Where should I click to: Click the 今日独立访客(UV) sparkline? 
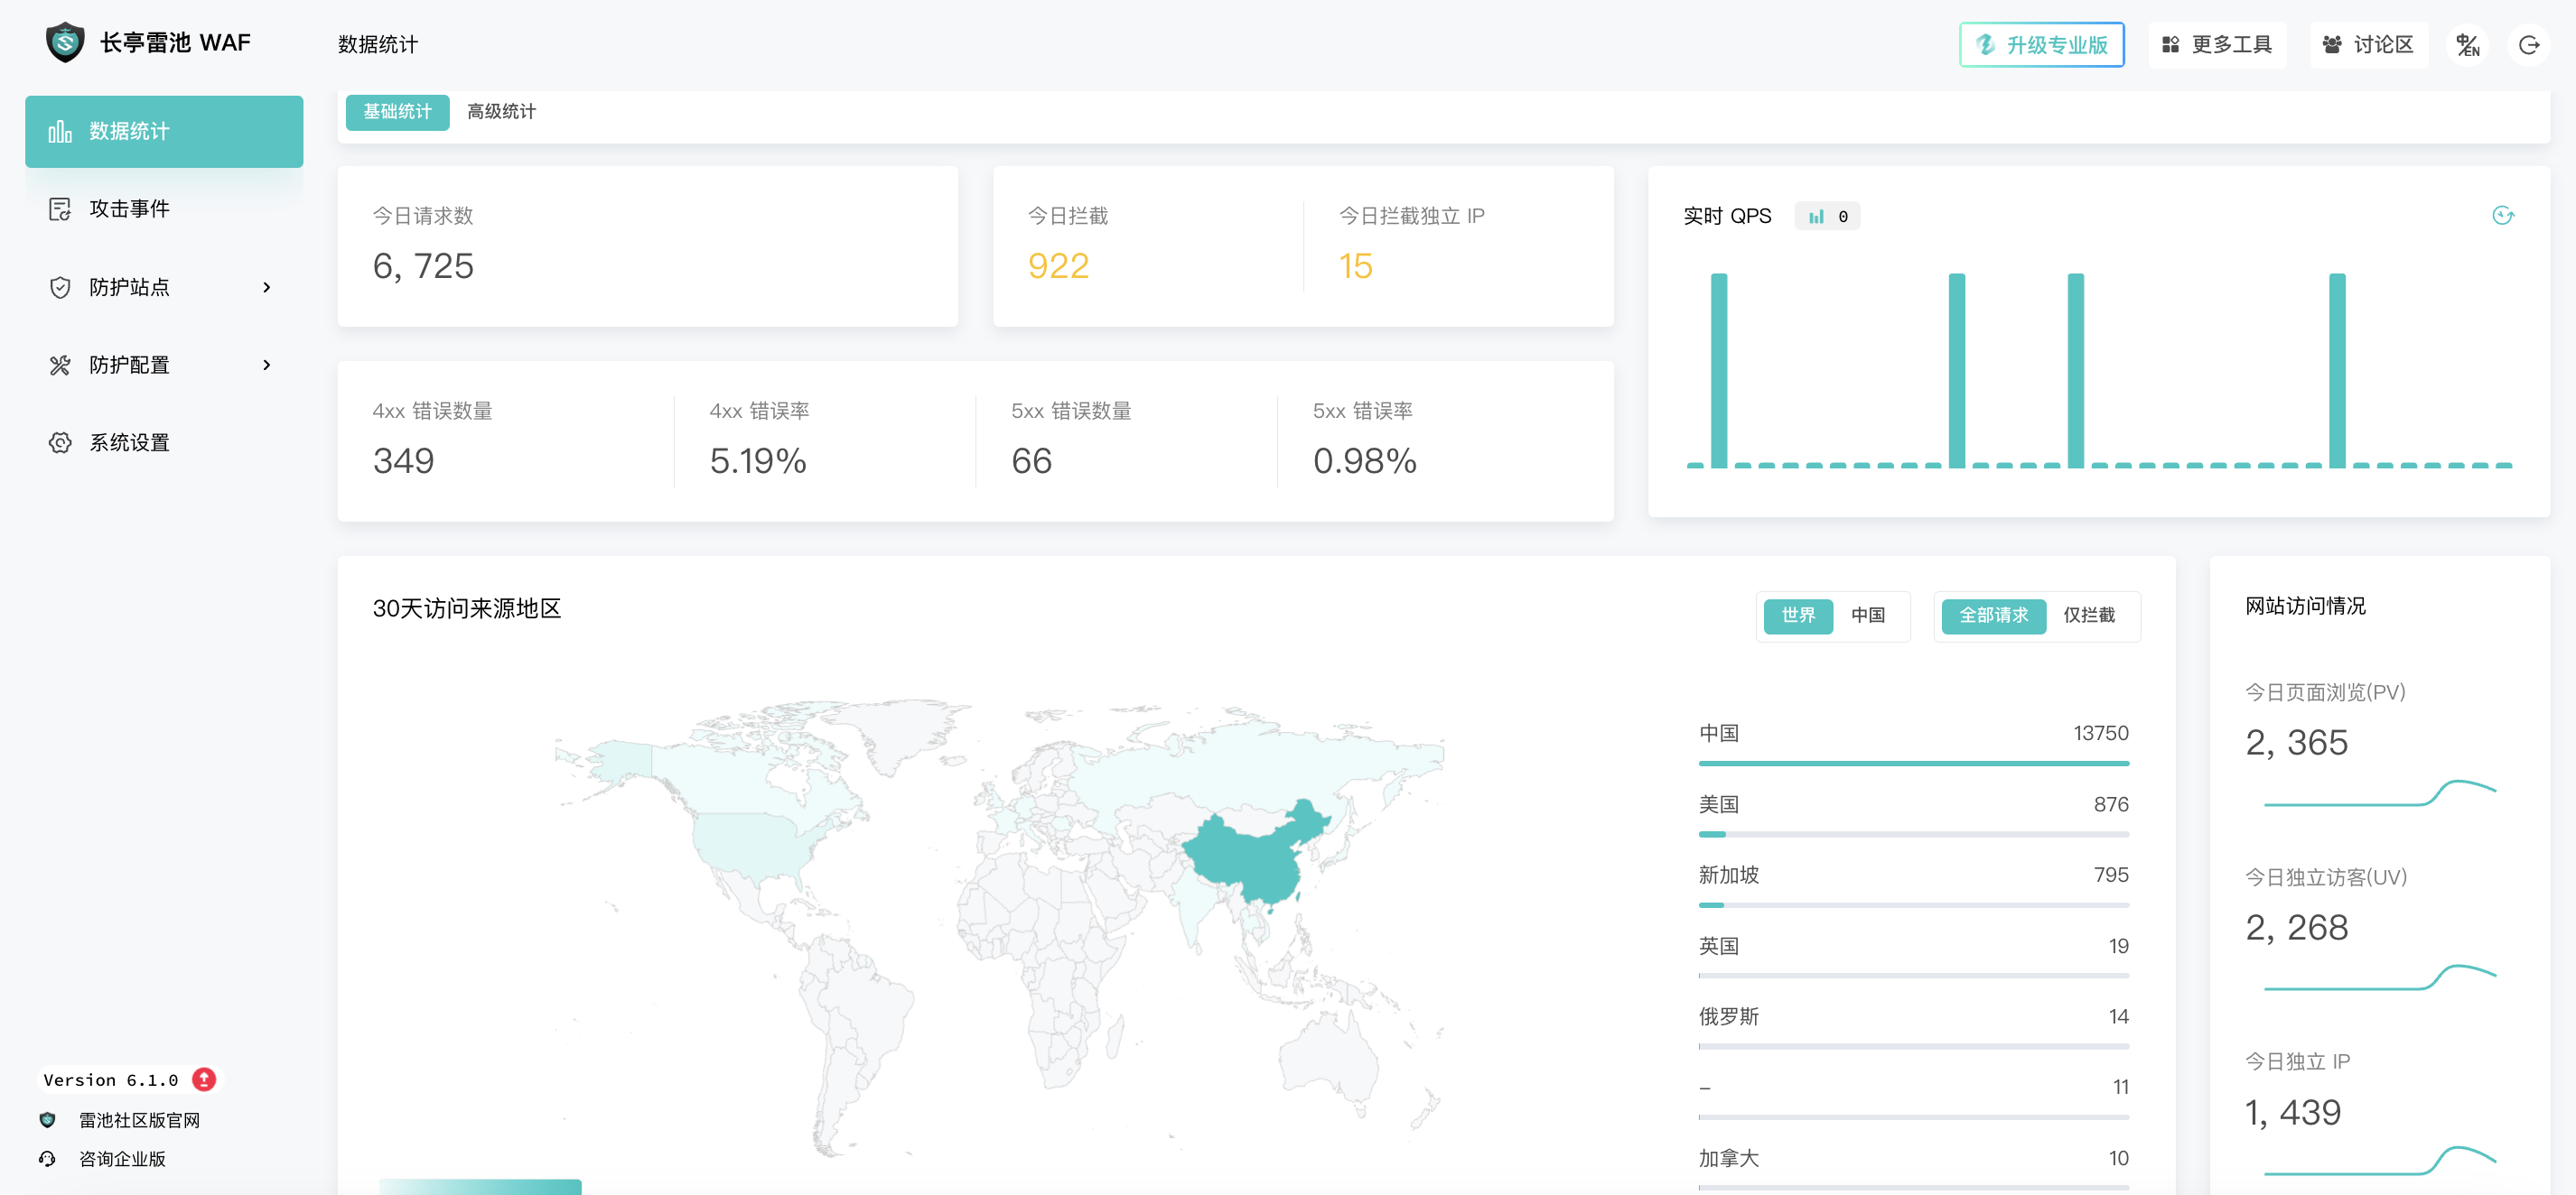pos(2379,978)
